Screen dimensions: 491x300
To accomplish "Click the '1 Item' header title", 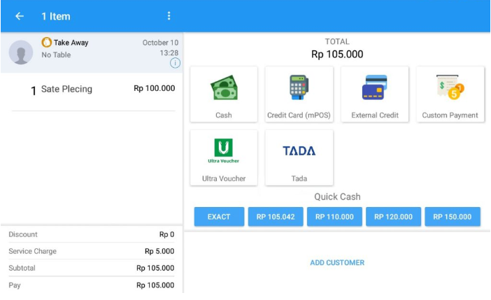I will click(56, 16).
